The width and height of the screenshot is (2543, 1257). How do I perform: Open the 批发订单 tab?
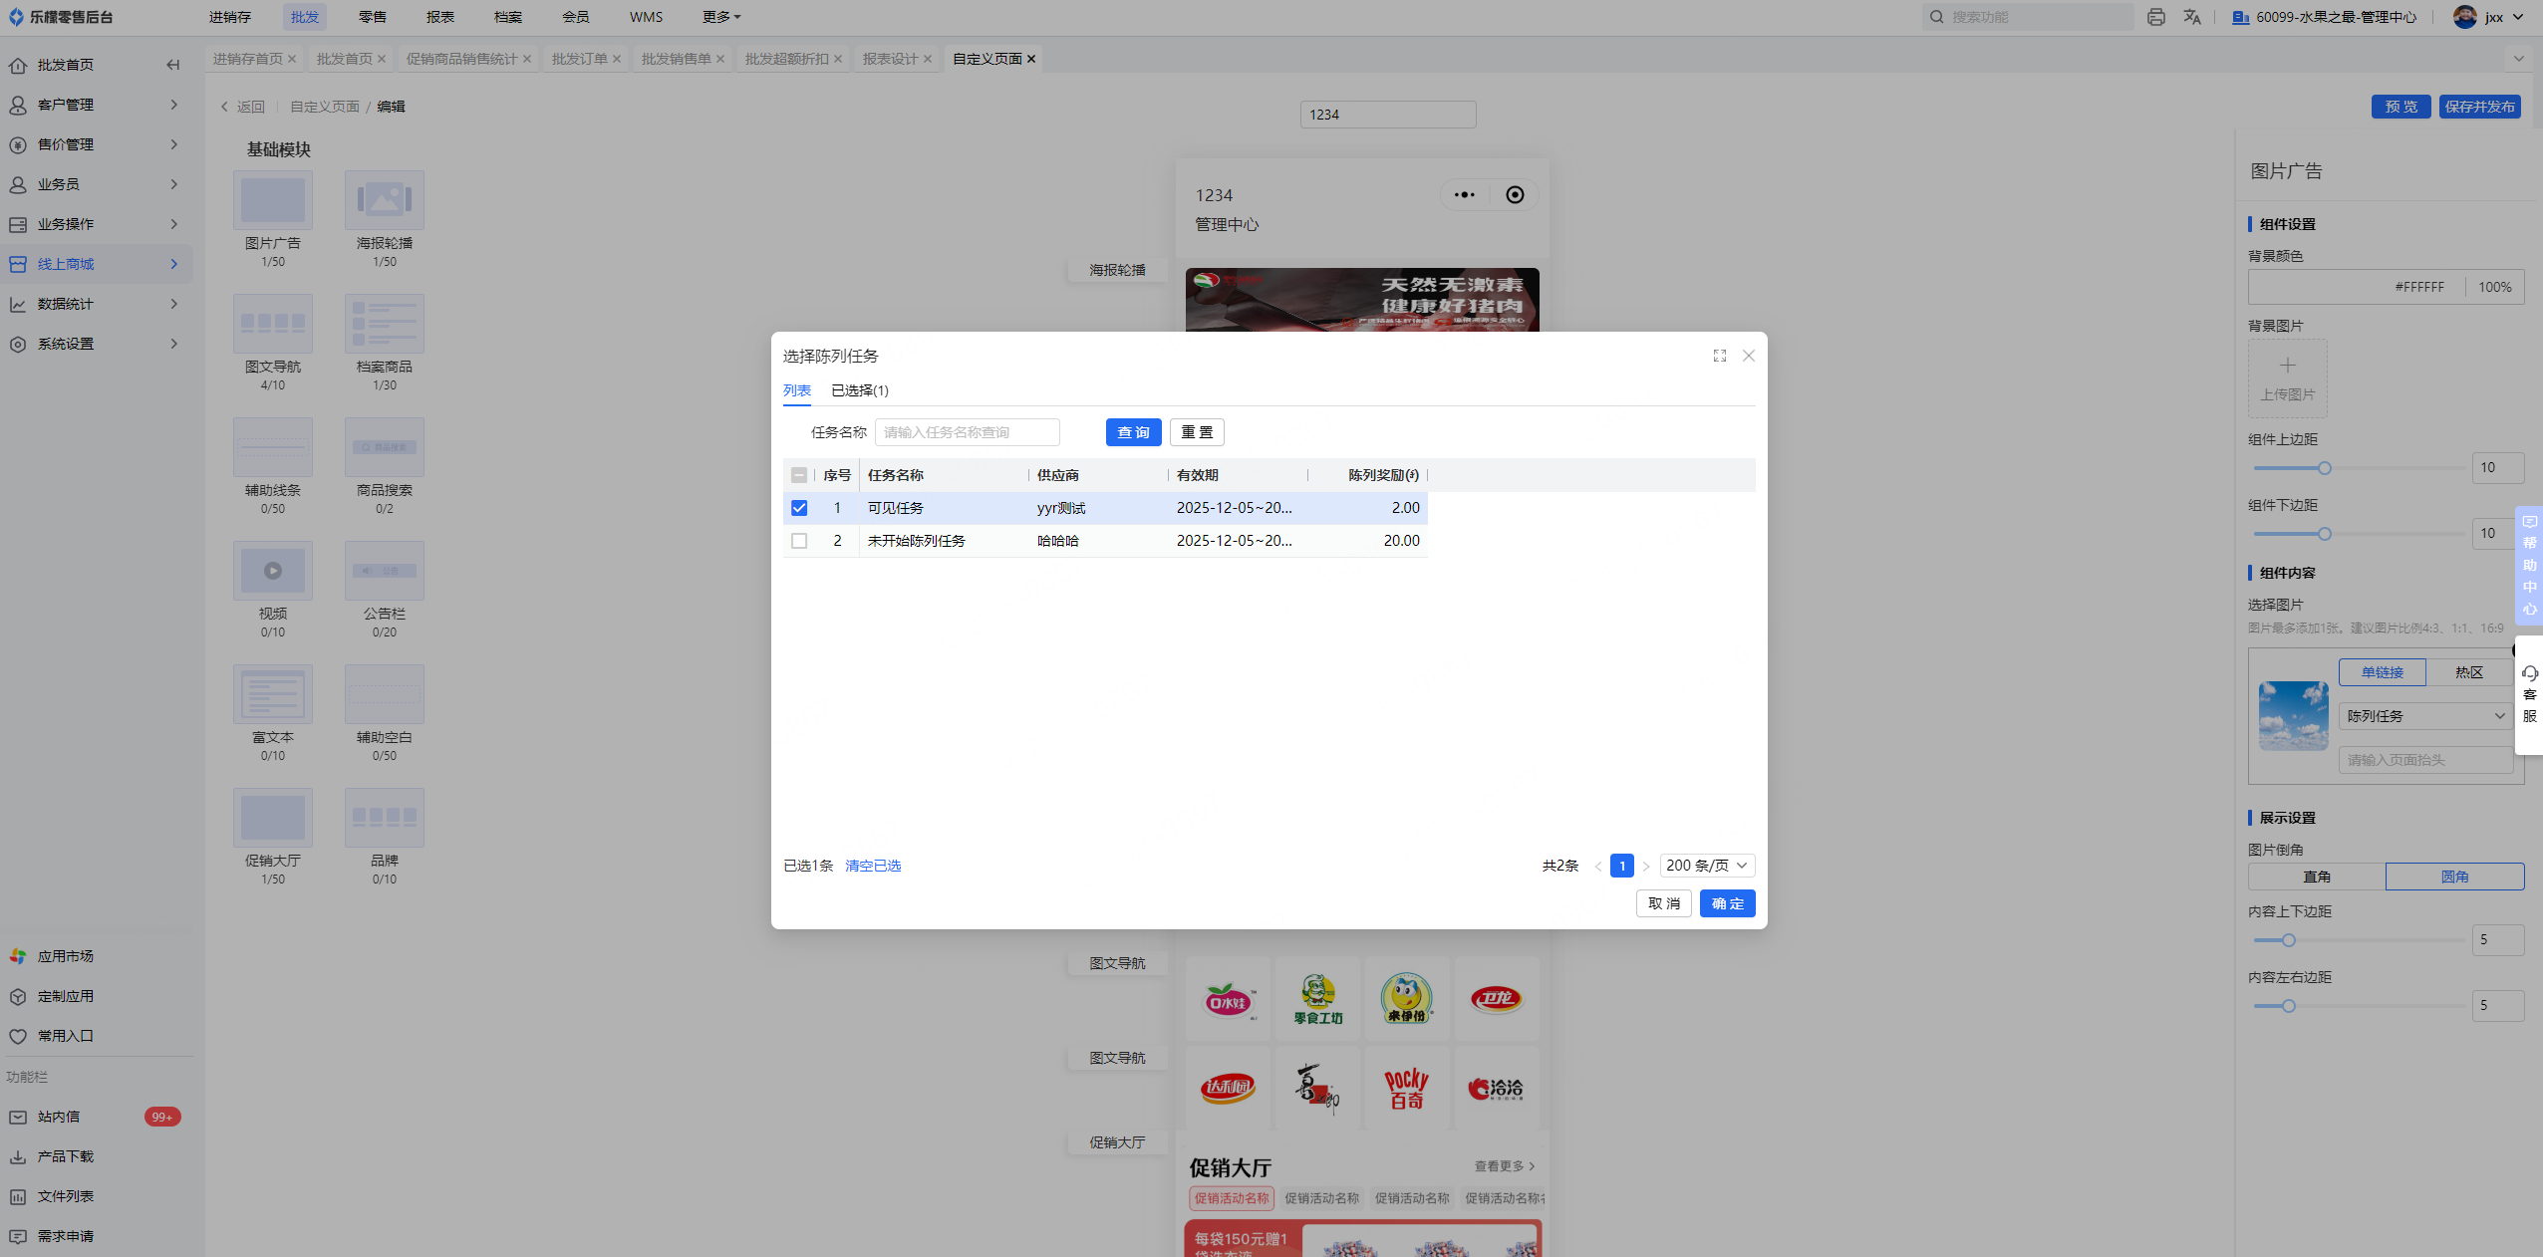coord(579,59)
